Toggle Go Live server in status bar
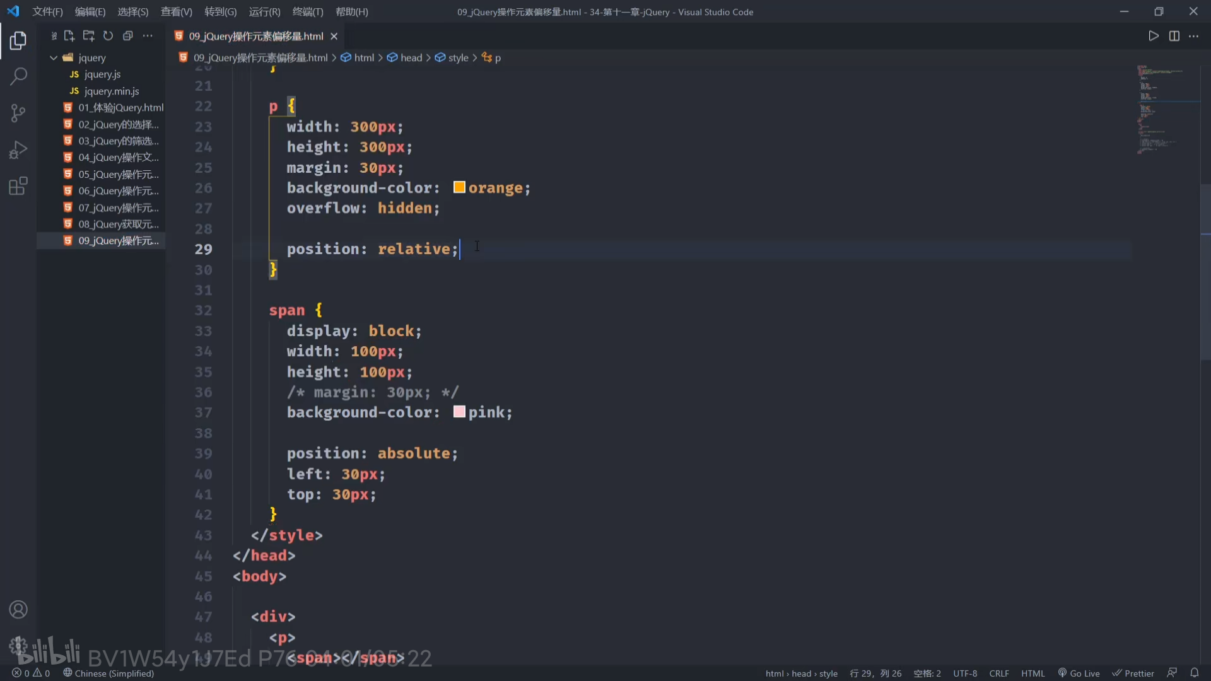1211x681 pixels. click(x=1079, y=673)
